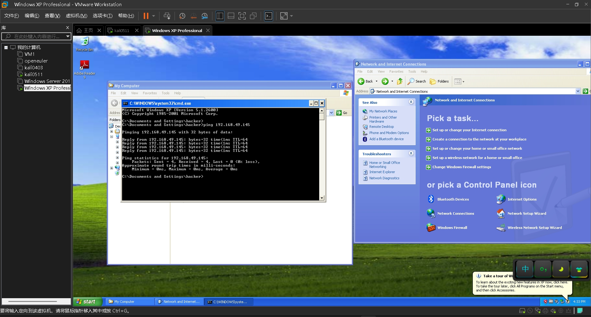Select the Recycle Bin desktop icon
The width and height of the screenshot is (591, 317).
(84, 44)
